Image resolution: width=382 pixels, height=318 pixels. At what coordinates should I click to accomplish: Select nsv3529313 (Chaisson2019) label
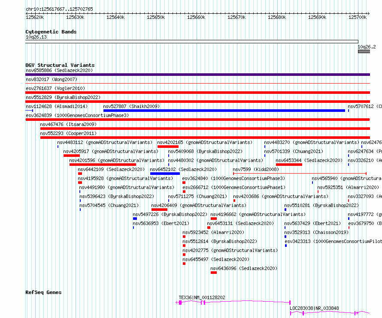click(316, 232)
